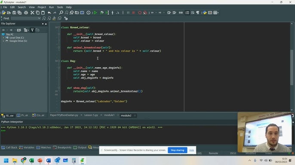Viewport: 295px width, 165px height.
Task: Click the Hide link in sharing bar
Action: click(x=191, y=150)
